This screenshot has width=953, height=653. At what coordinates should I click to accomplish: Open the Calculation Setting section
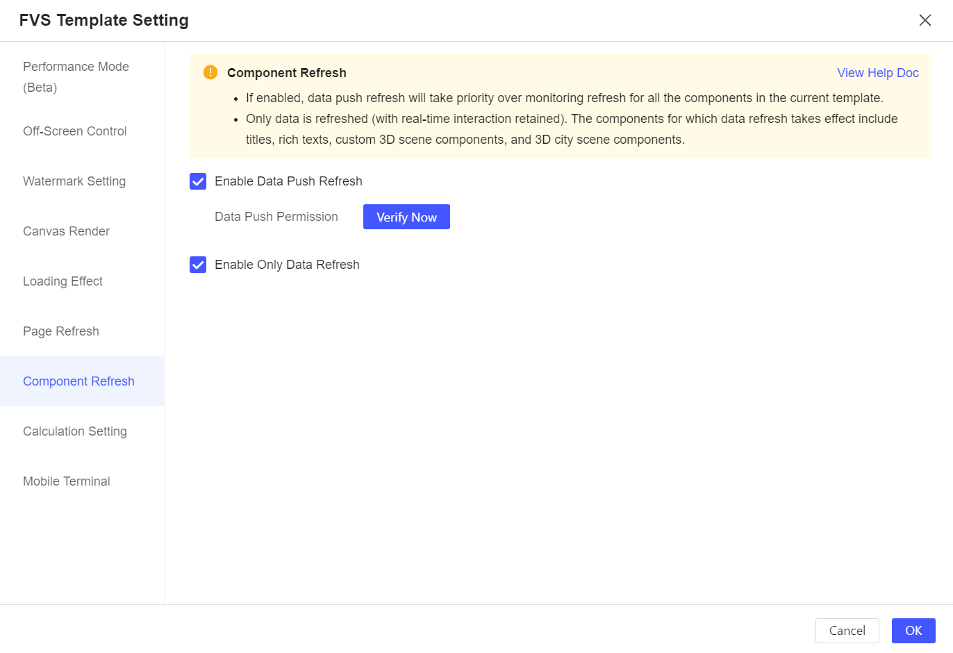click(x=74, y=431)
